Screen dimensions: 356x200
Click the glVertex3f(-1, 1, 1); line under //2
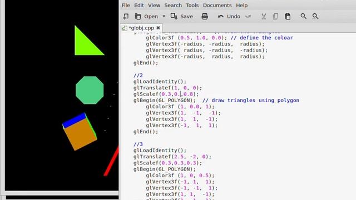(x=182, y=126)
